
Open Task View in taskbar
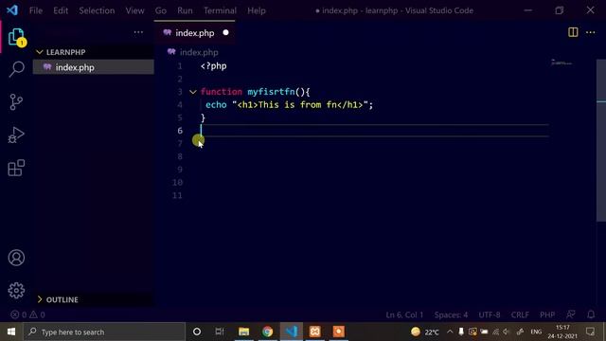[x=220, y=332]
